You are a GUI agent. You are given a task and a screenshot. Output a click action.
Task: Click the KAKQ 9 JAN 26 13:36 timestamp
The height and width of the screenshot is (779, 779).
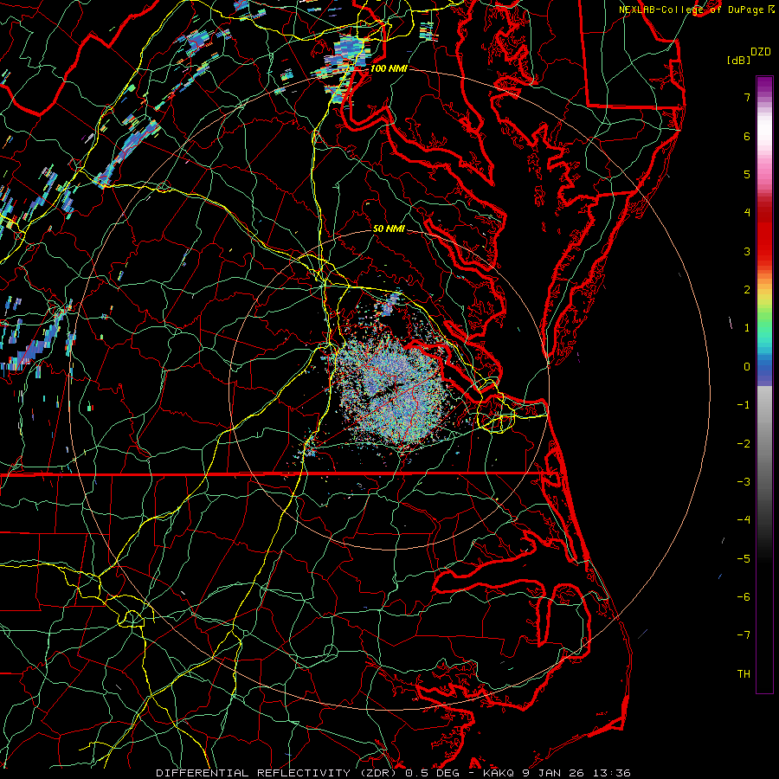(x=557, y=773)
